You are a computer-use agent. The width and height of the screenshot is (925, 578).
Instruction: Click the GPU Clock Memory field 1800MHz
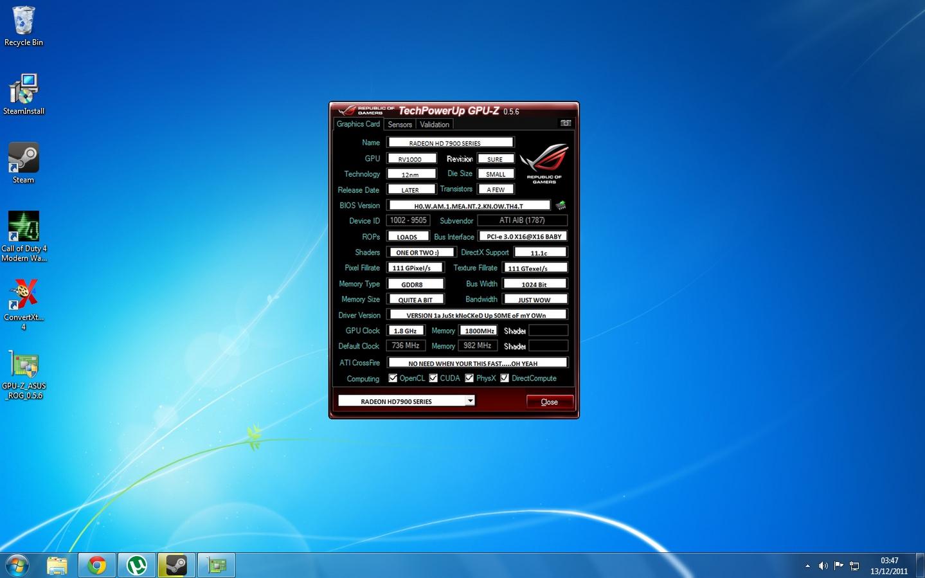click(478, 330)
